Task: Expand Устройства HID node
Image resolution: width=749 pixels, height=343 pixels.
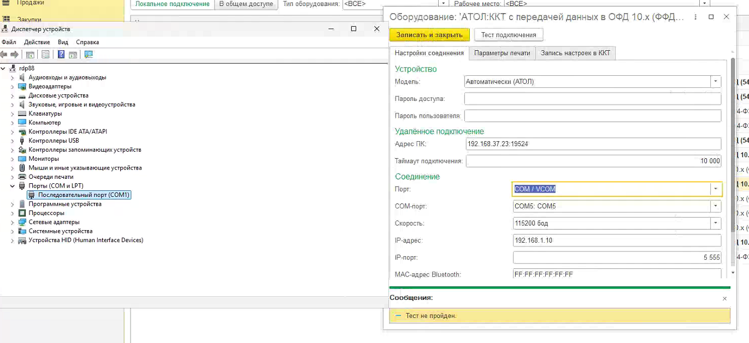Action: 13,240
